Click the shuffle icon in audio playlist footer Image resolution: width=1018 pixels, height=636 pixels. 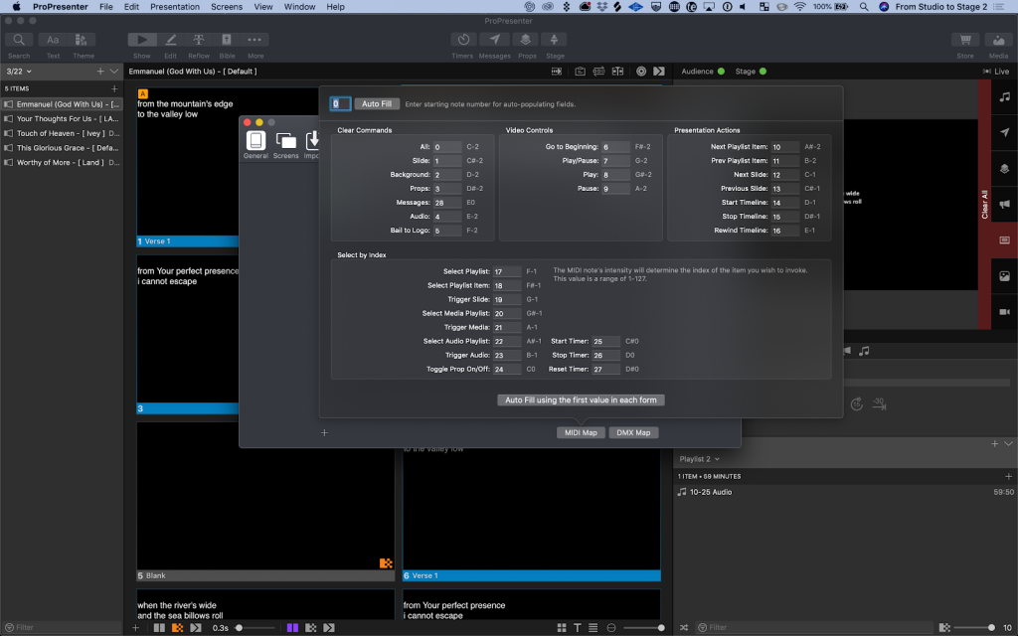684,628
